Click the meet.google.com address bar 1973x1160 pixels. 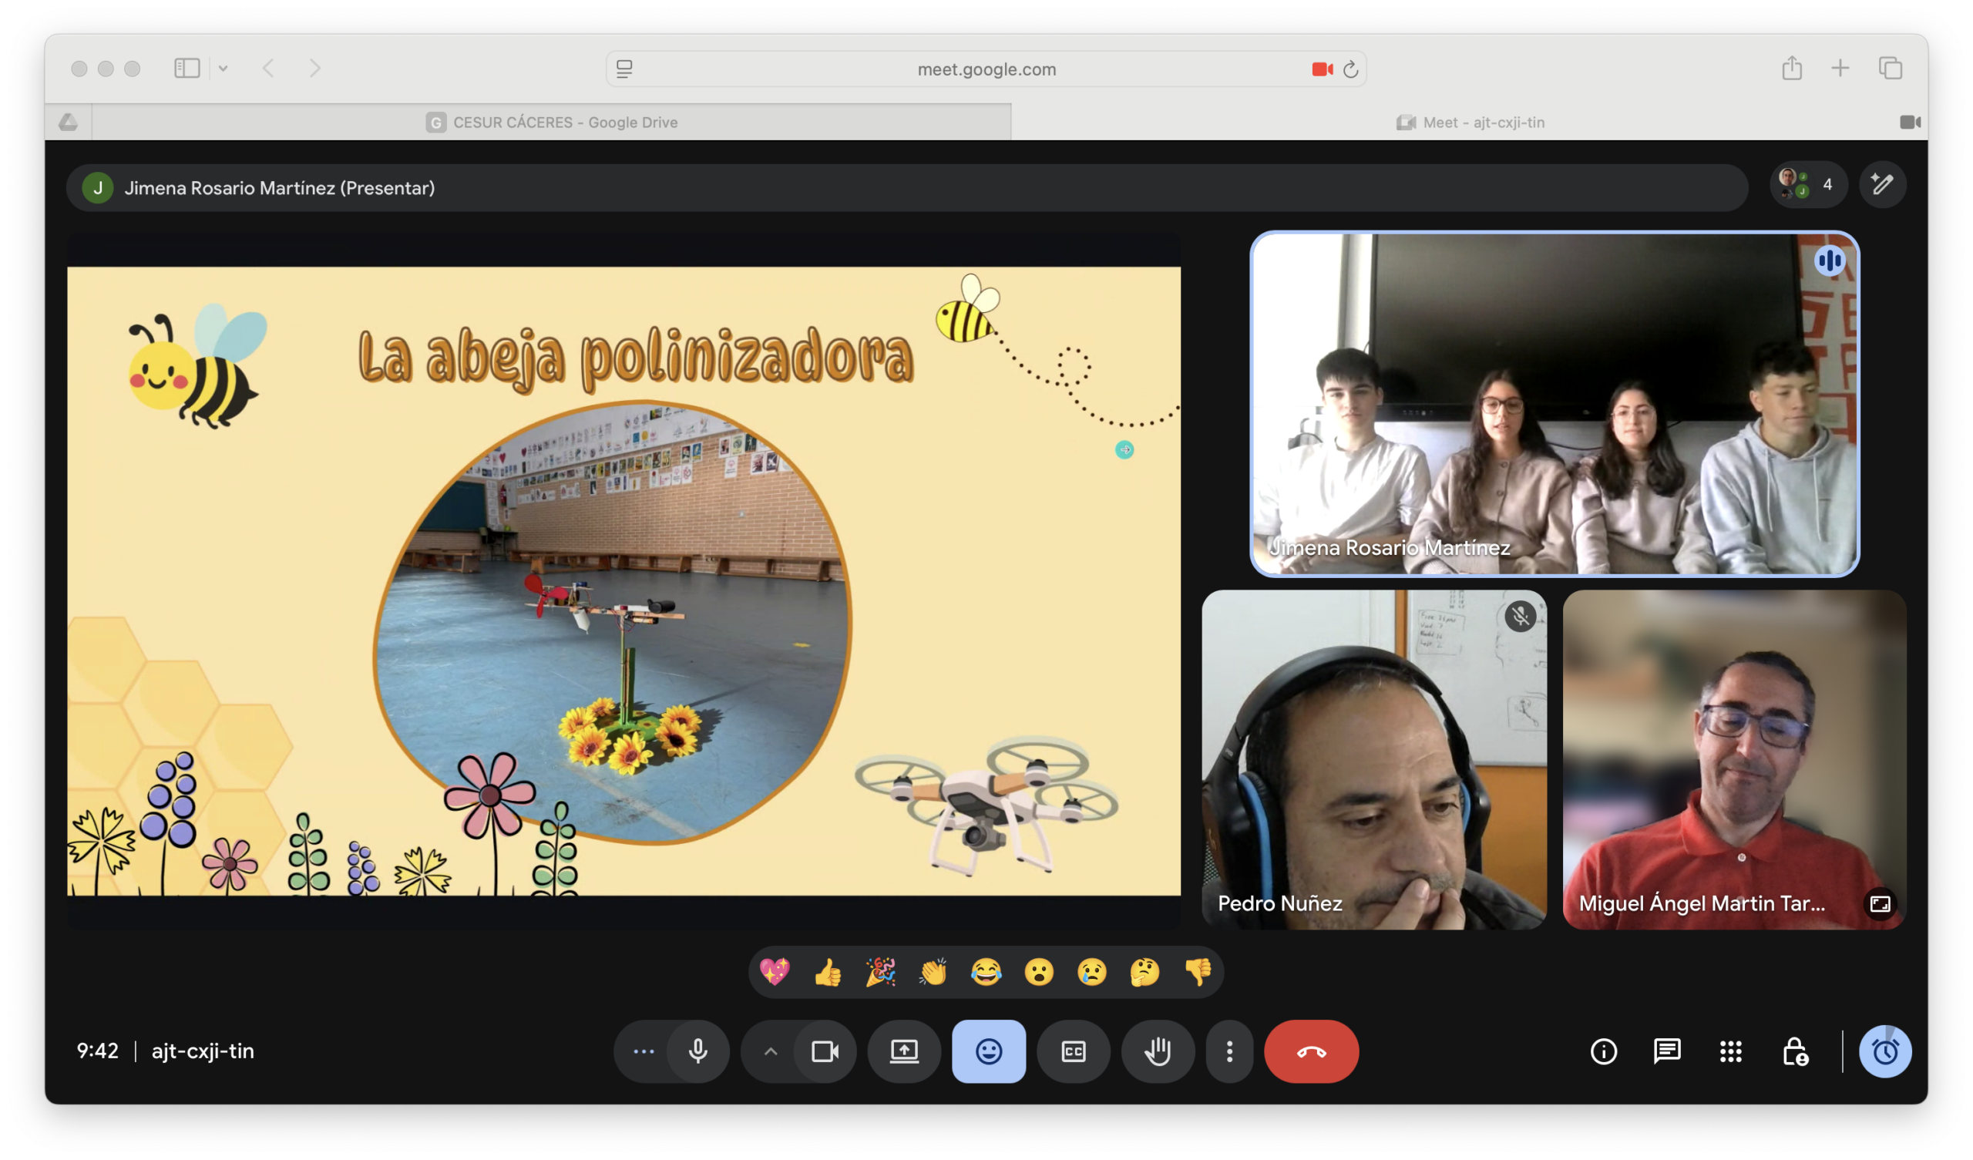(986, 69)
